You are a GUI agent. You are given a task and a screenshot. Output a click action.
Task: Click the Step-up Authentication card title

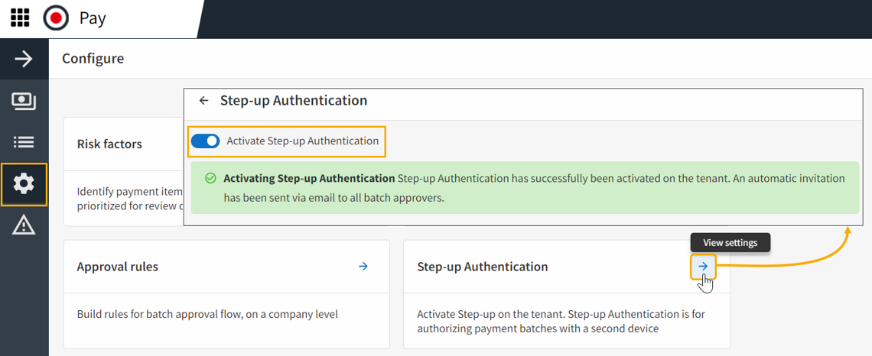(x=482, y=267)
